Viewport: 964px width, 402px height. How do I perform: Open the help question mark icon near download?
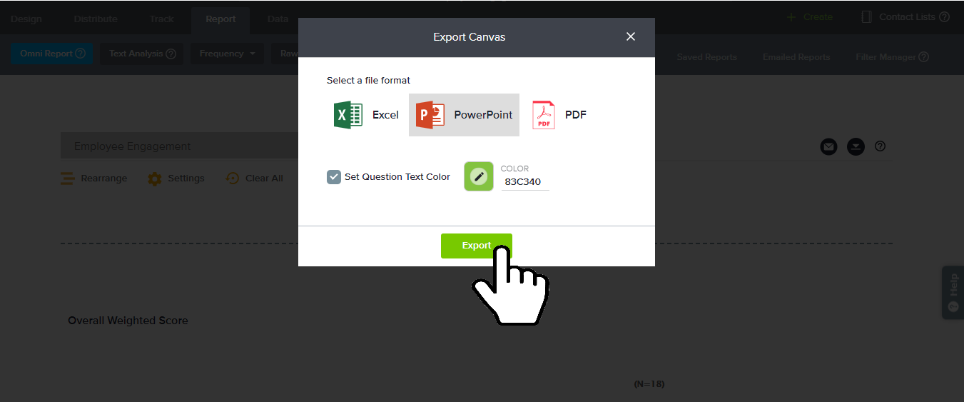880,146
